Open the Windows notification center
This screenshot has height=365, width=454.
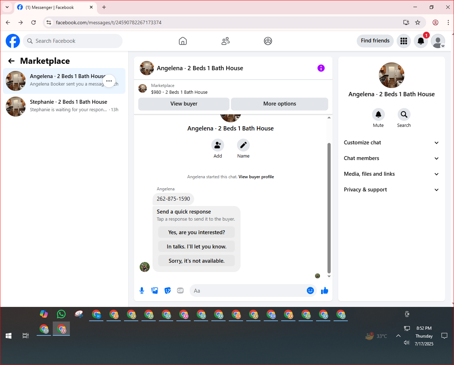(x=444, y=336)
